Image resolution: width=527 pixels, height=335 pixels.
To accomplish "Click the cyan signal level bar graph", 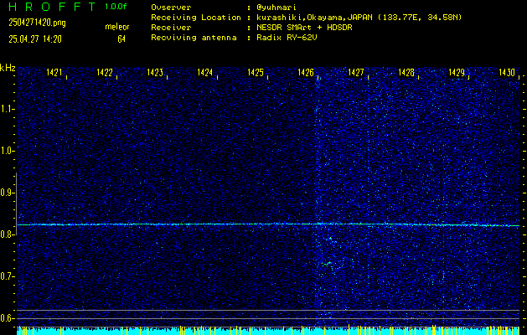I will coord(268,330).
